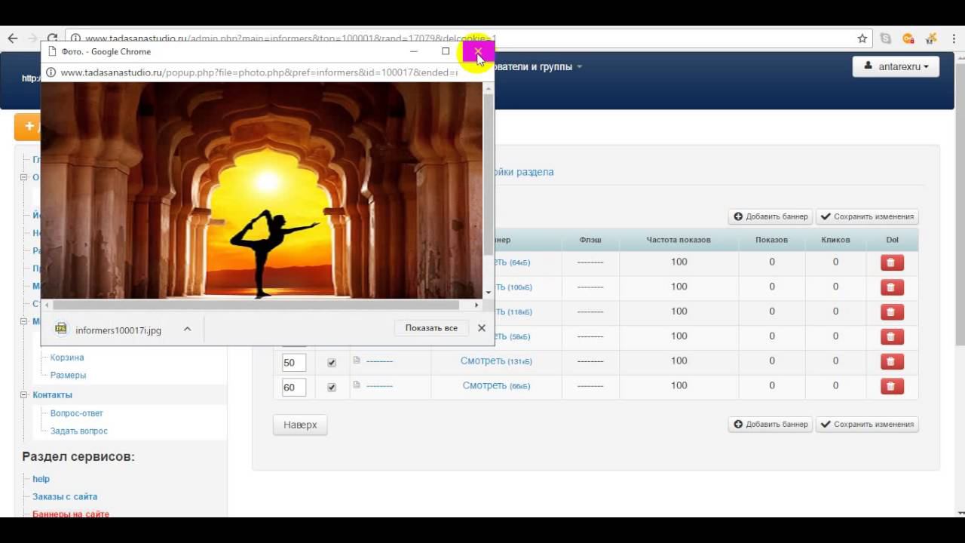This screenshot has width=965, height=543.
Task: Click the order field containing 50
Action: [294, 363]
